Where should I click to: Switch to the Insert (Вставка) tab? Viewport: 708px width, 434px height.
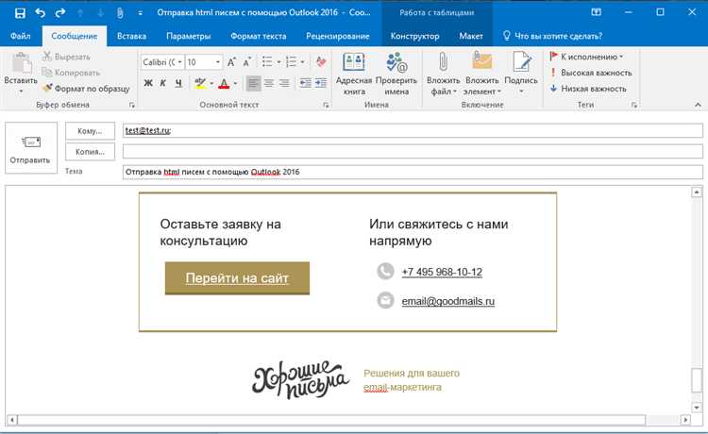click(x=132, y=35)
